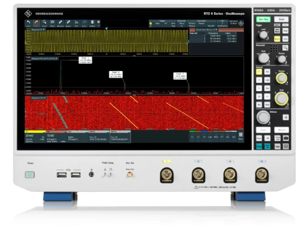Select the Zoom magnifier tool in toolbar
The height and width of the screenshot is (230, 307).
tap(45, 23)
